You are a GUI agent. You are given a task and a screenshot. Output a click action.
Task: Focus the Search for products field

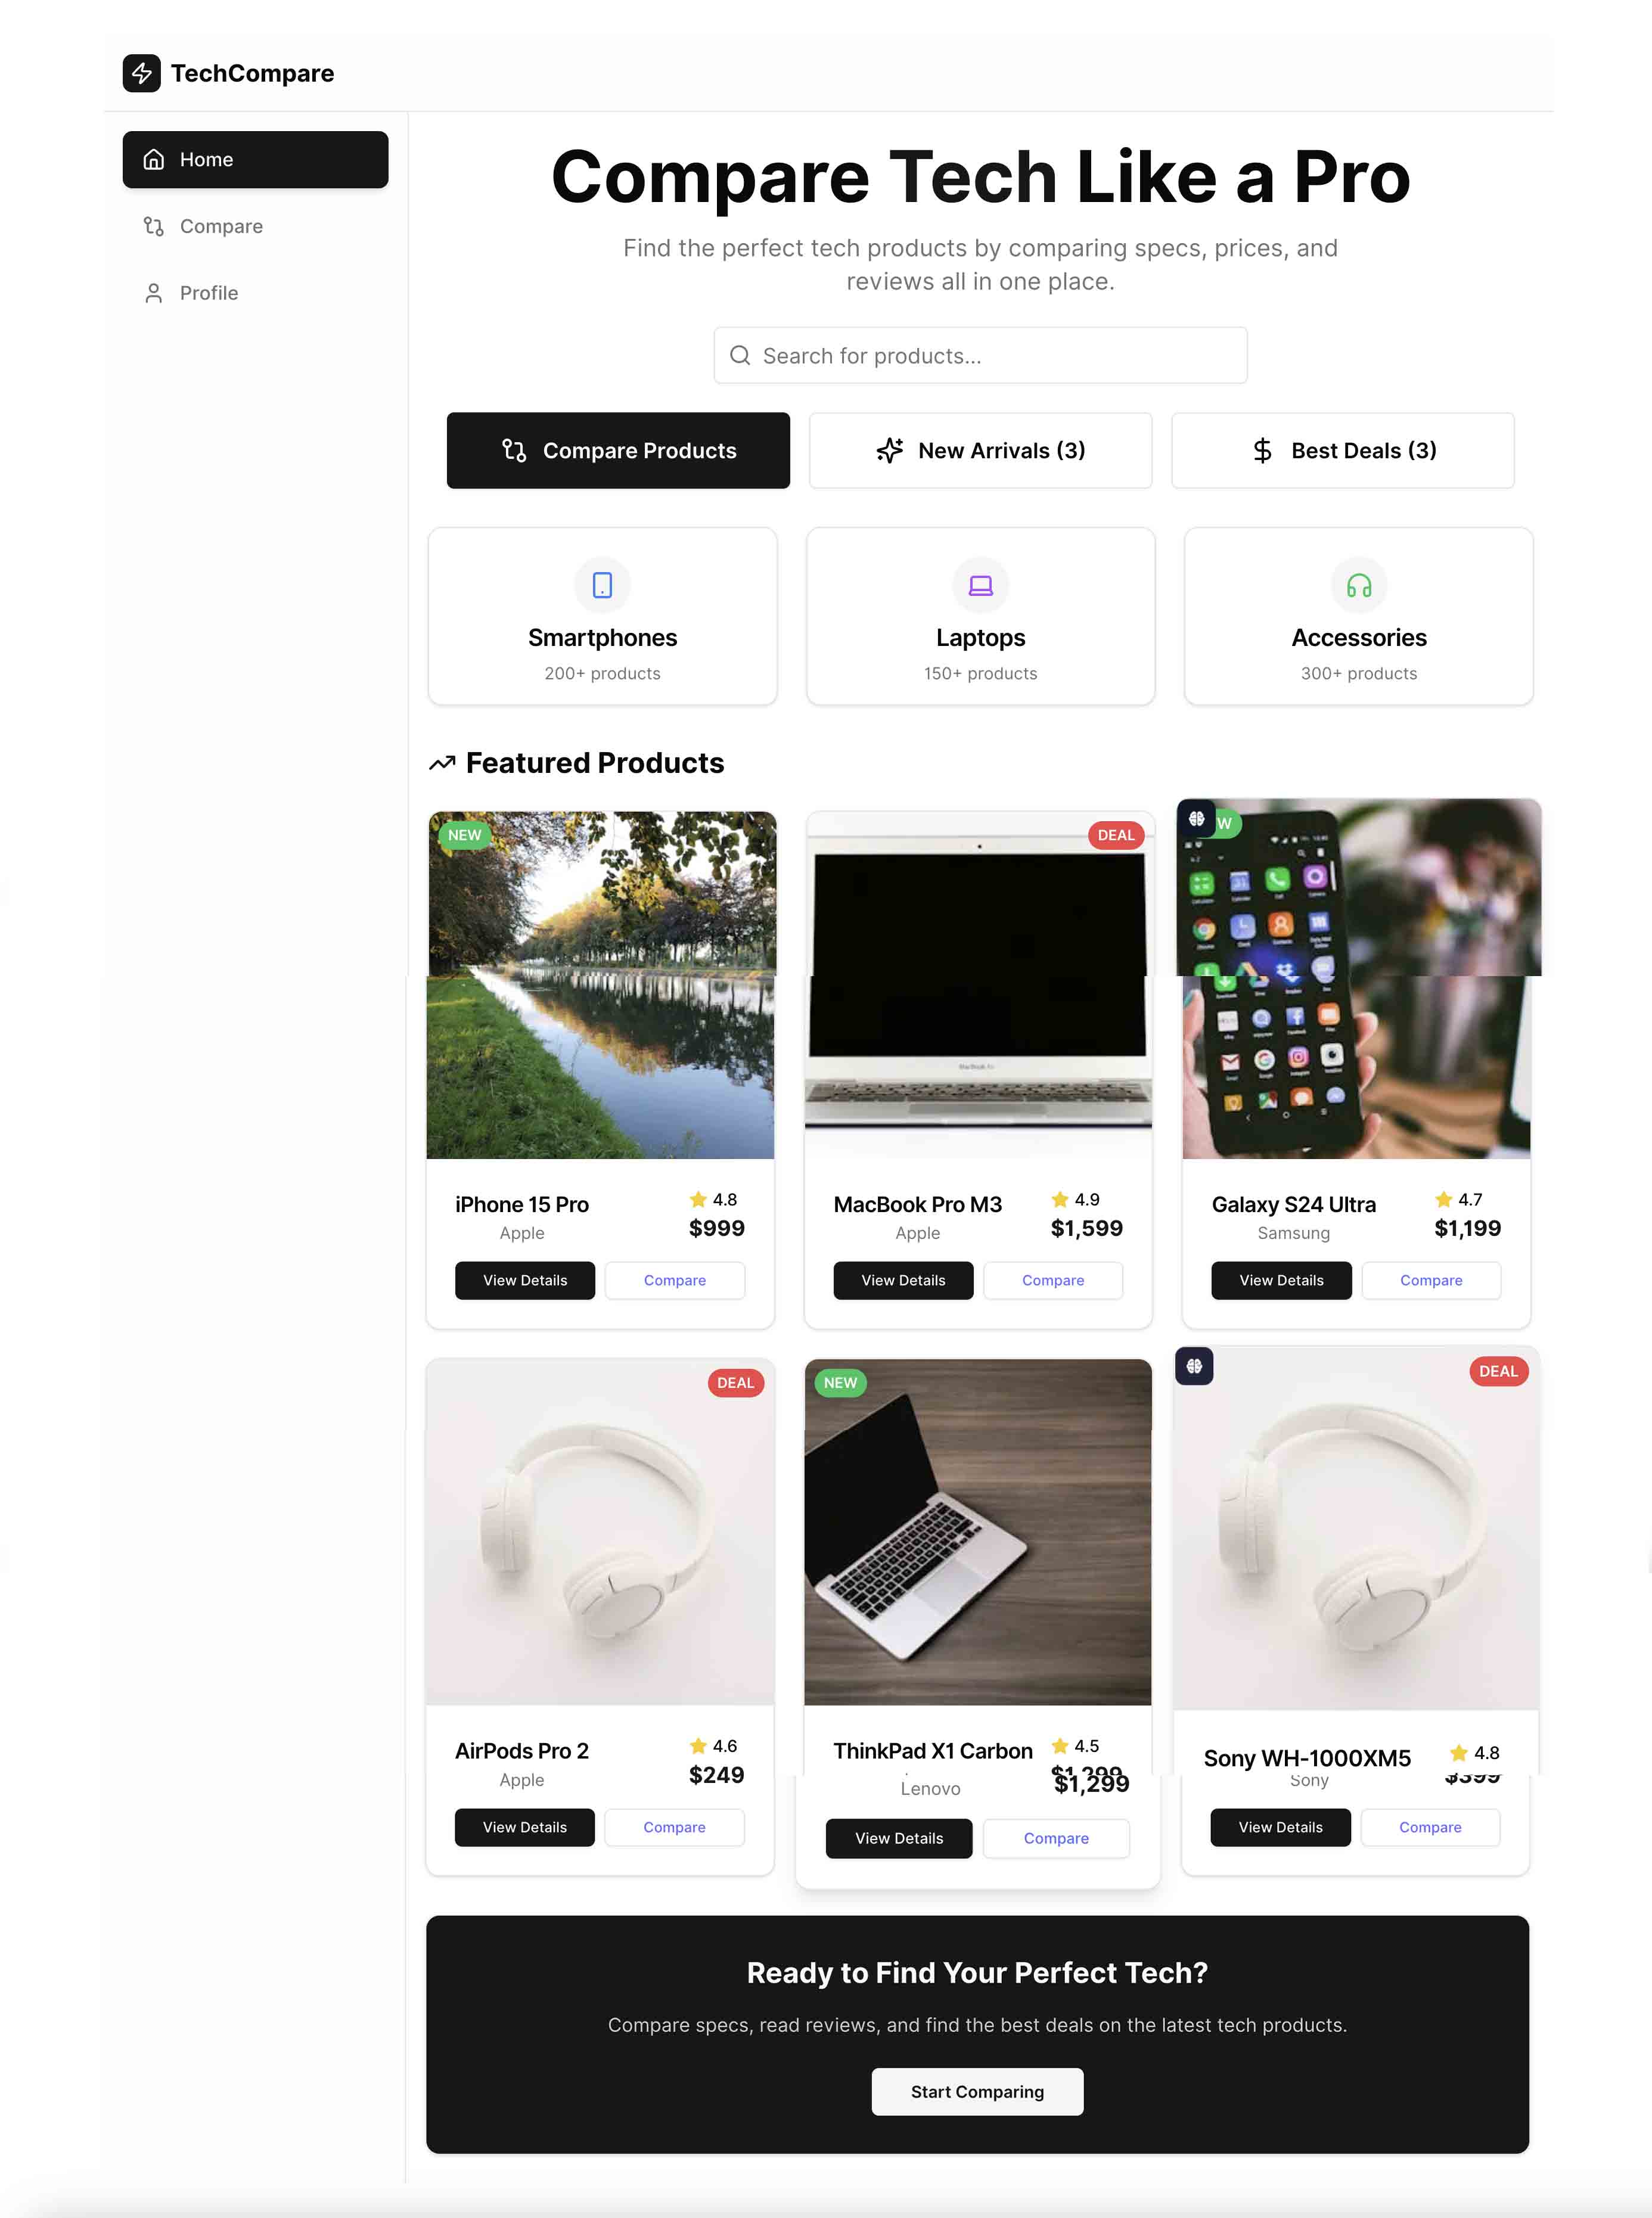[980, 355]
